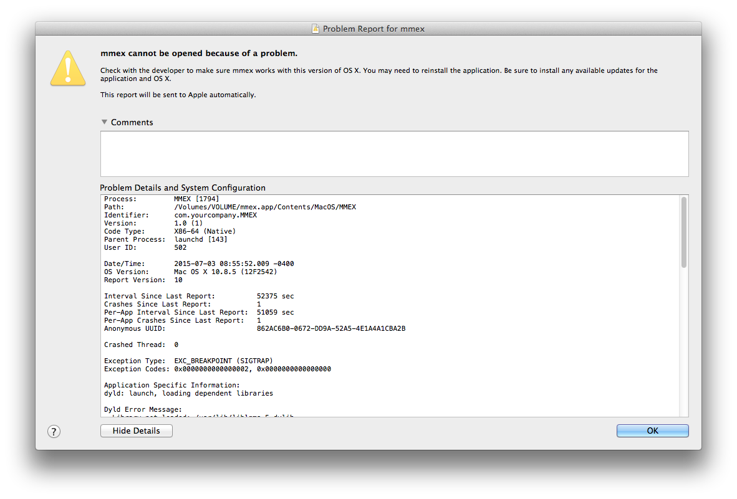Screen dimensions: 737x499
Task: Click the Dyld Error Message line
Action: pos(142,409)
